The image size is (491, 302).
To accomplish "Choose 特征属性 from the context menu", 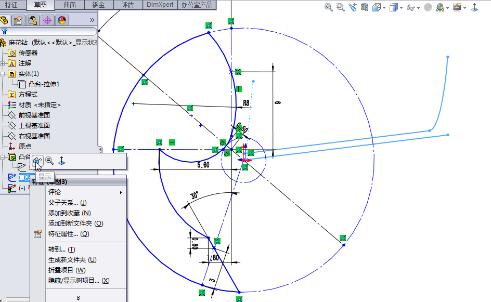I will pos(68,234).
